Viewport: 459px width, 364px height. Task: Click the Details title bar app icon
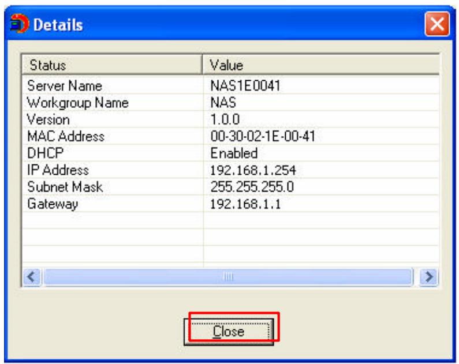click(19, 24)
